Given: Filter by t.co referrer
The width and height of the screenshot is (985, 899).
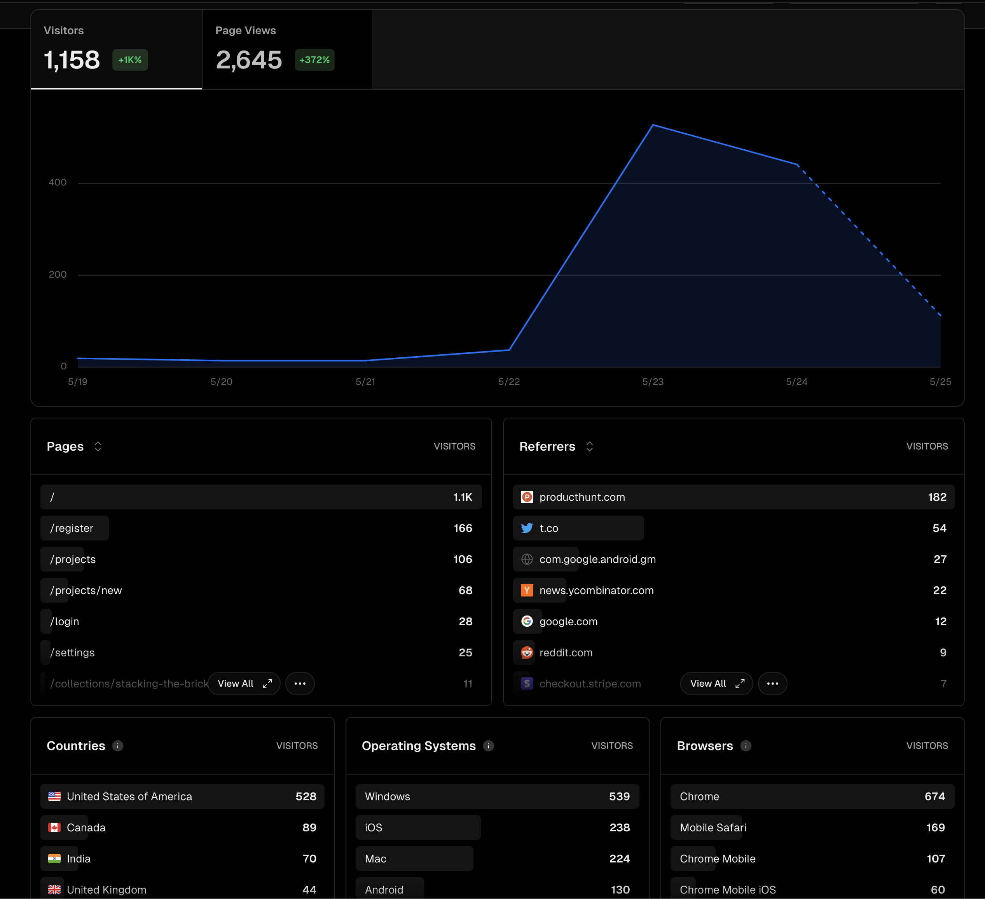Looking at the screenshot, I should [x=734, y=528].
